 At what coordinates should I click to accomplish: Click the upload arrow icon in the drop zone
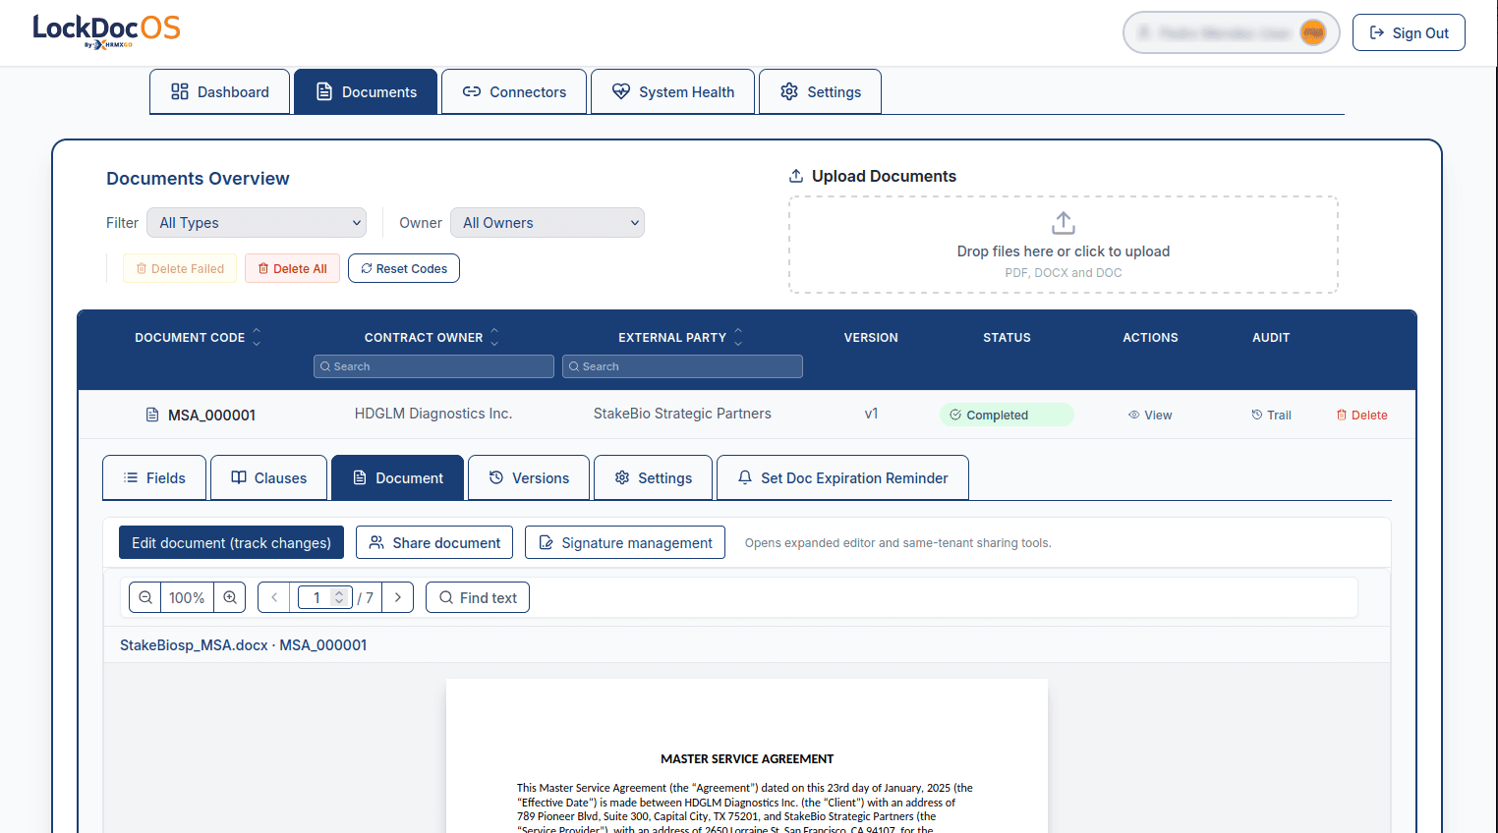[1064, 223]
